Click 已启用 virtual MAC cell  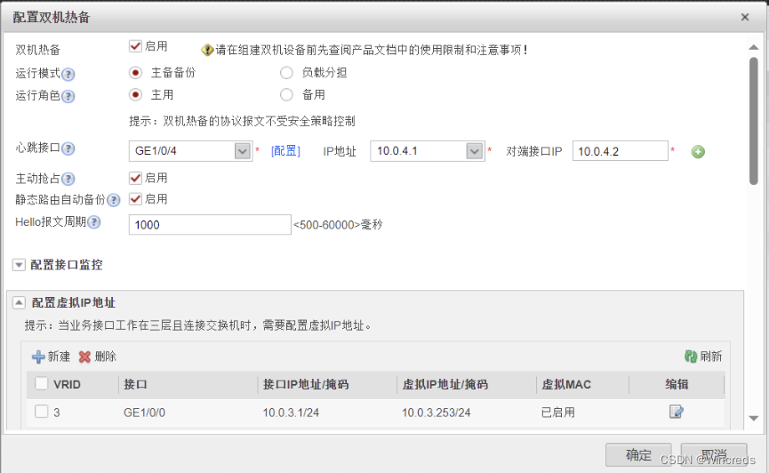(558, 413)
